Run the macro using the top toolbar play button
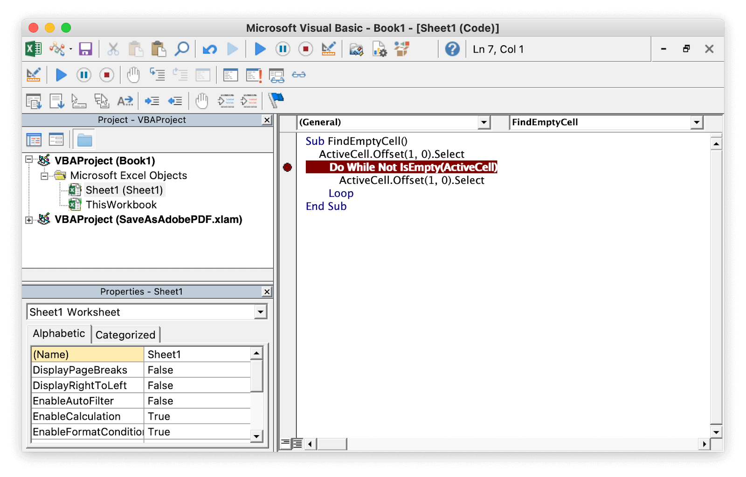746x477 pixels. pos(260,49)
